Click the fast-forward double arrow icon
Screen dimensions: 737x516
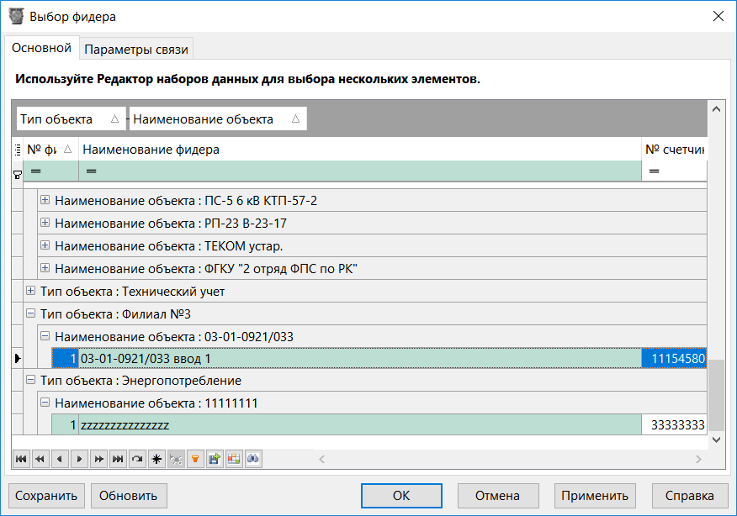(98, 459)
